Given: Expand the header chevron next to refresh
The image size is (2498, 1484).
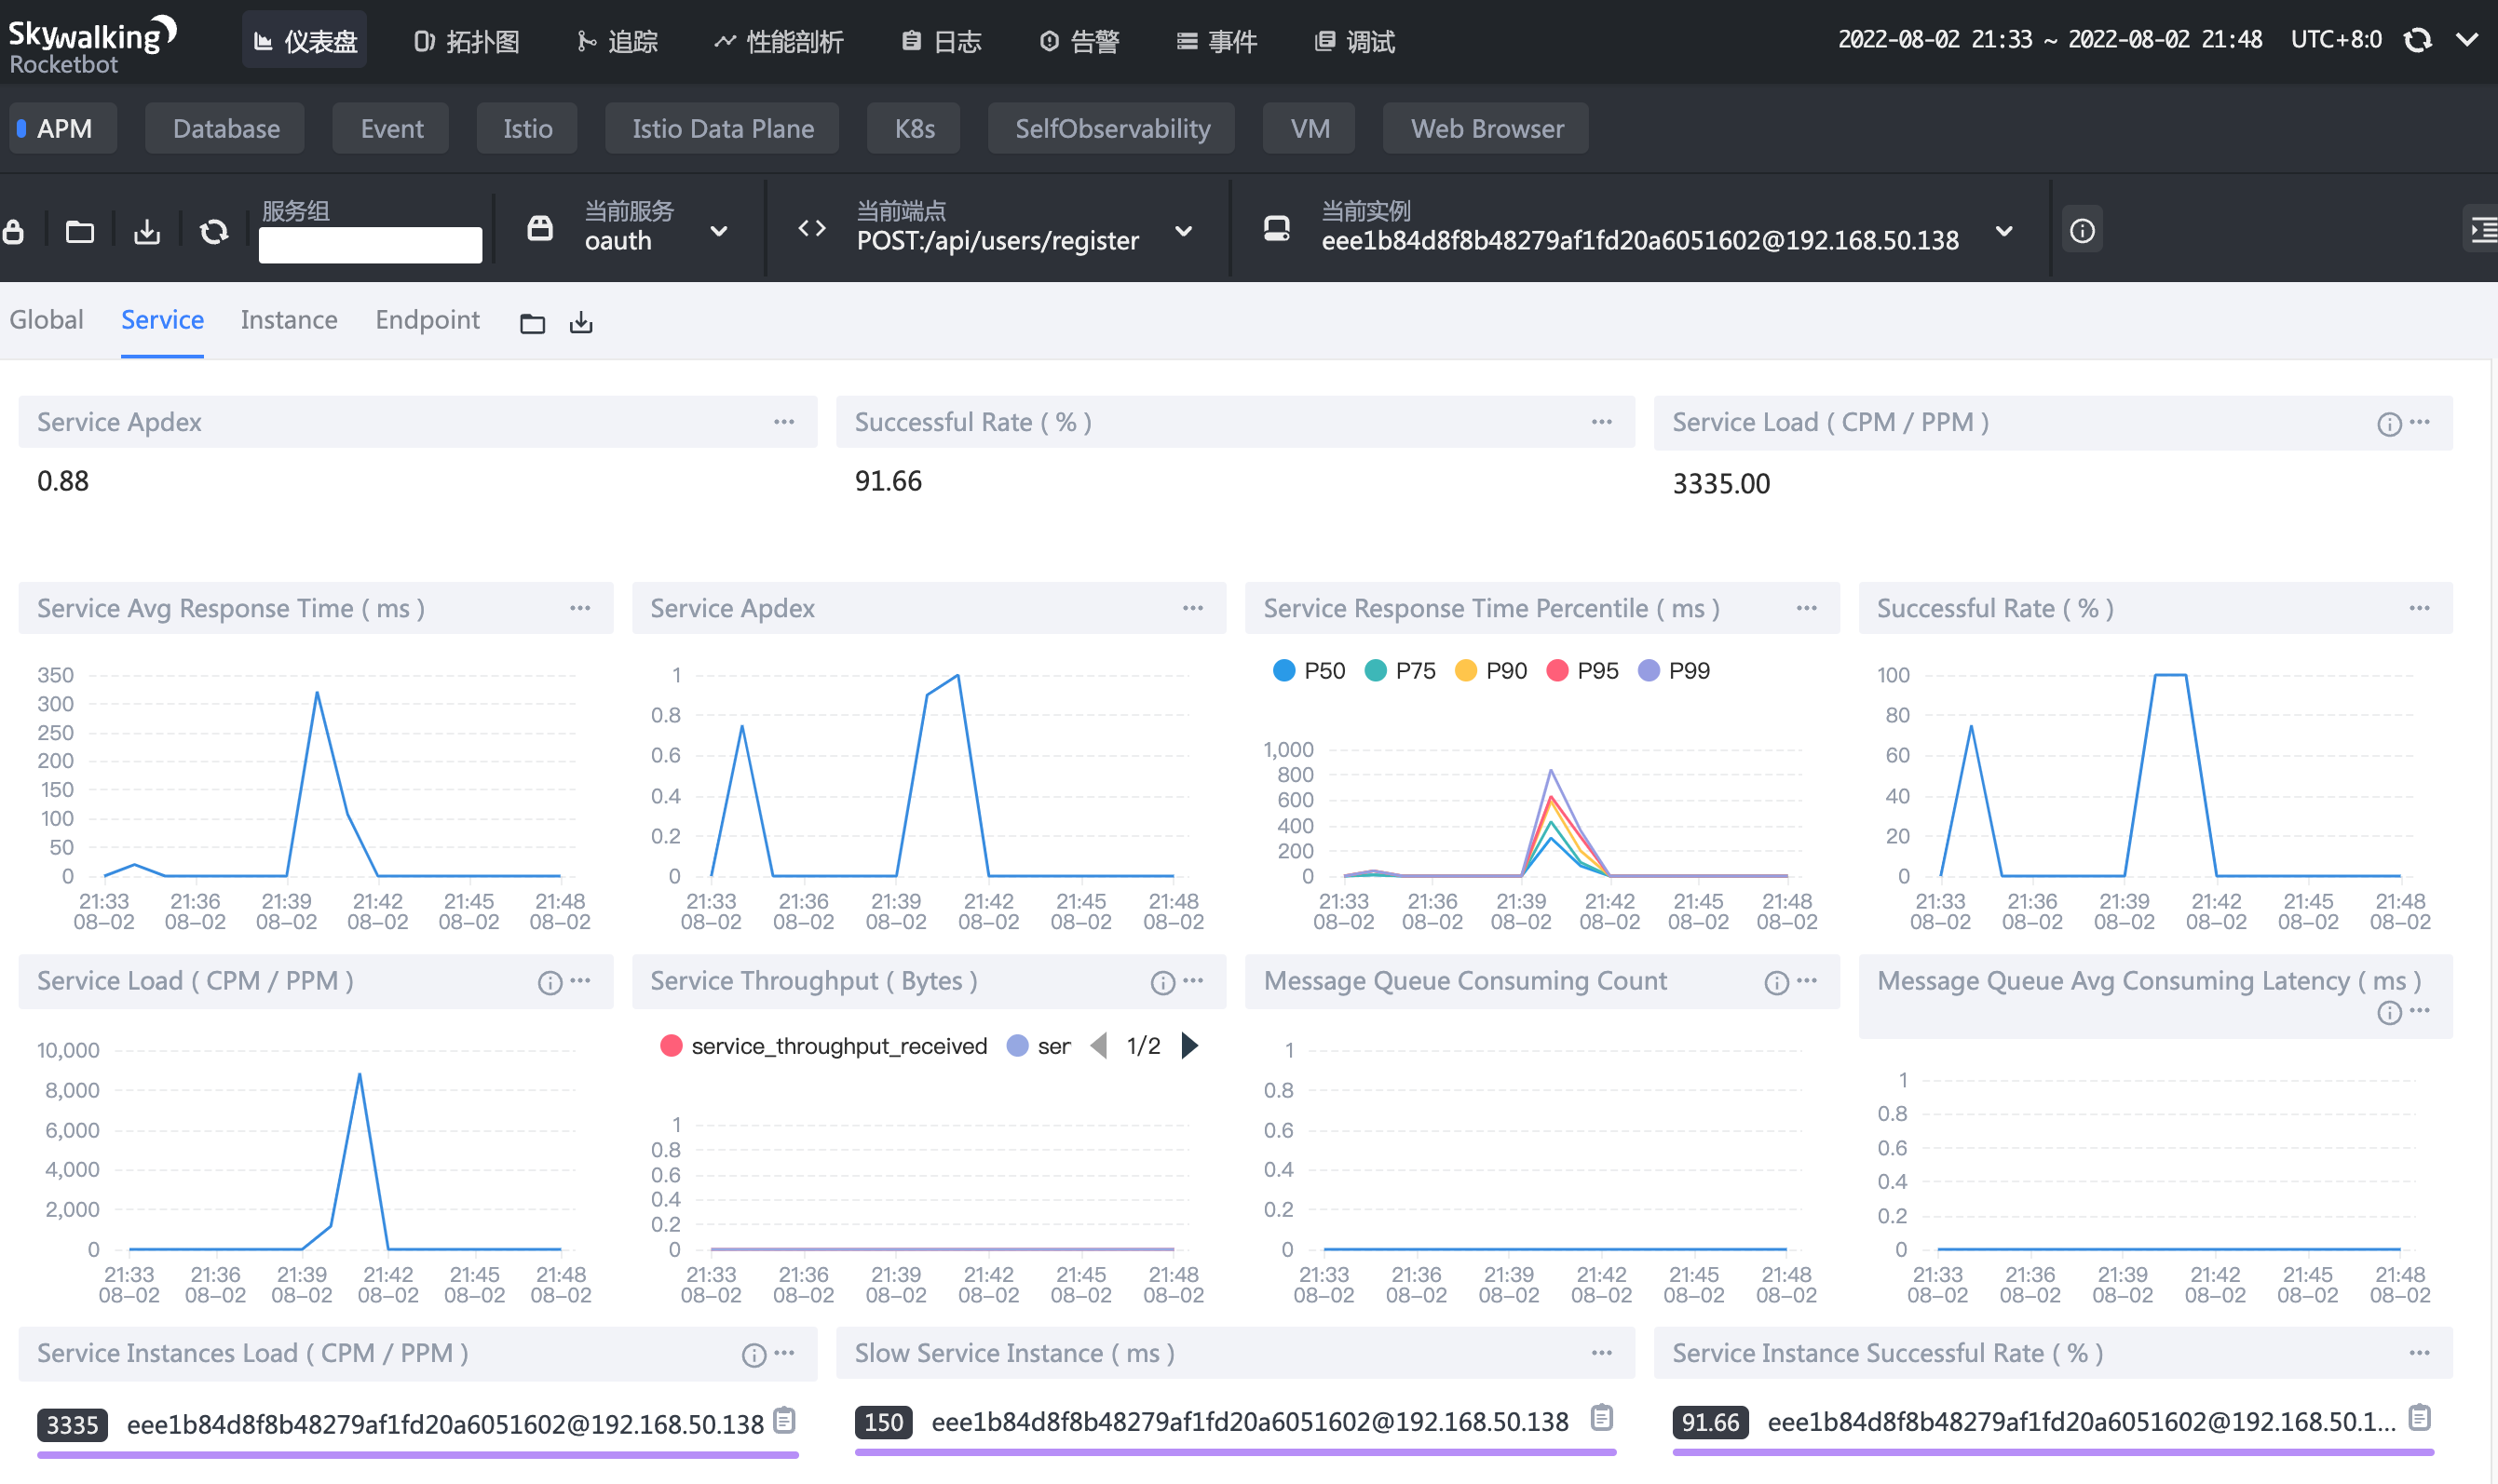Looking at the screenshot, I should tap(2467, 40).
